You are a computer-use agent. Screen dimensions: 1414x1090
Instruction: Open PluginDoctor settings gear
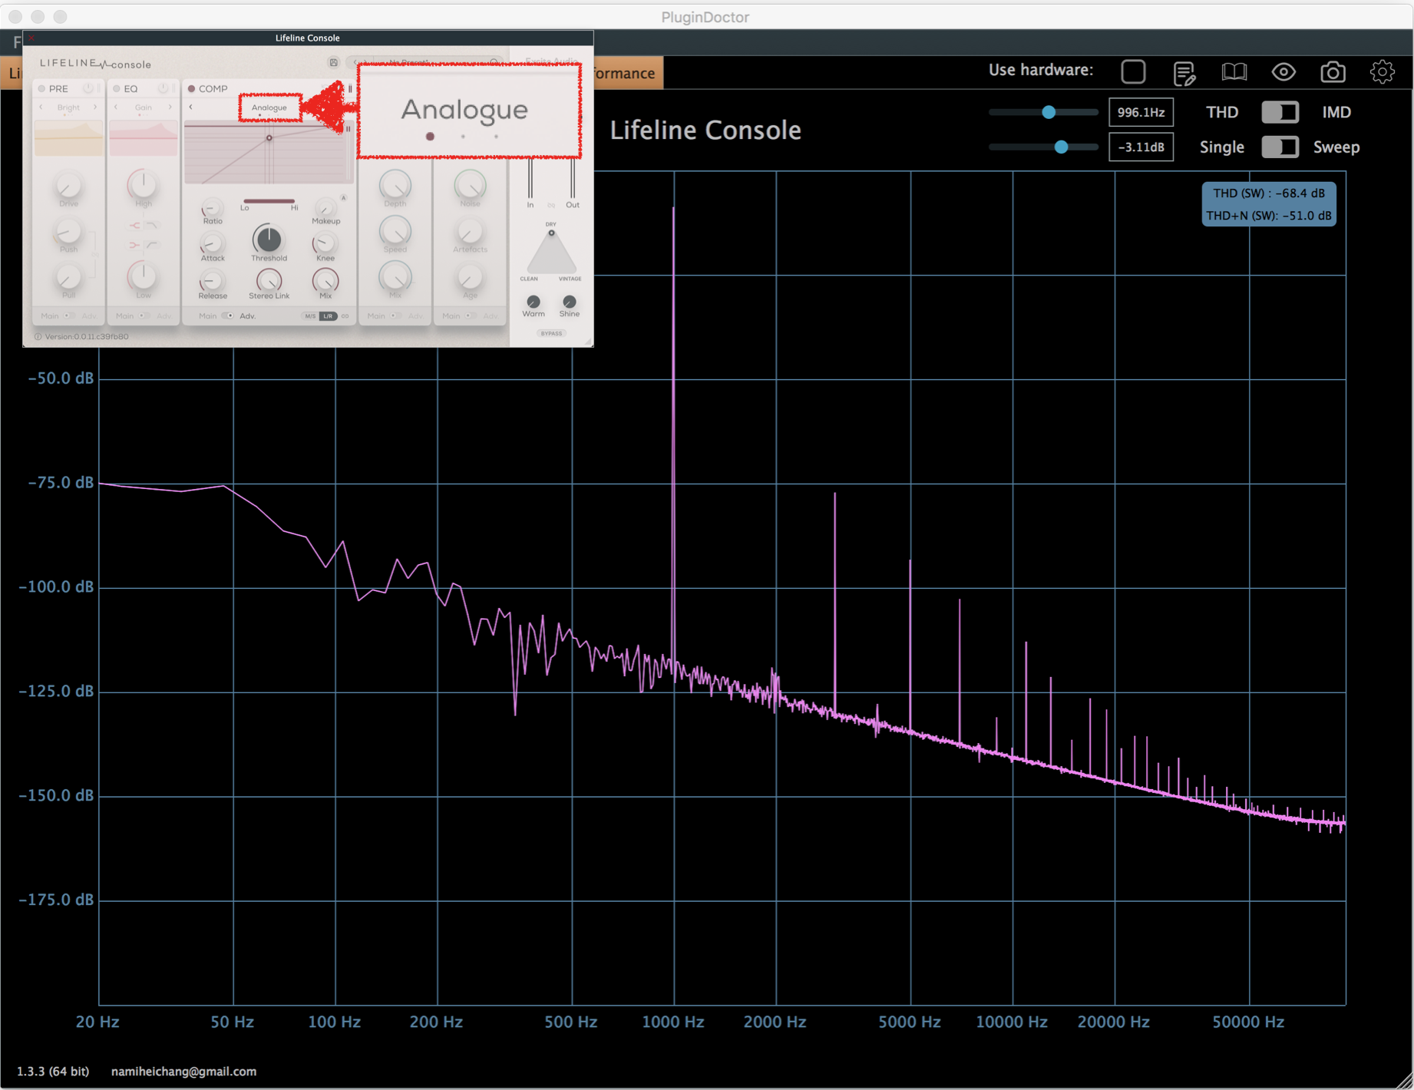(x=1383, y=72)
